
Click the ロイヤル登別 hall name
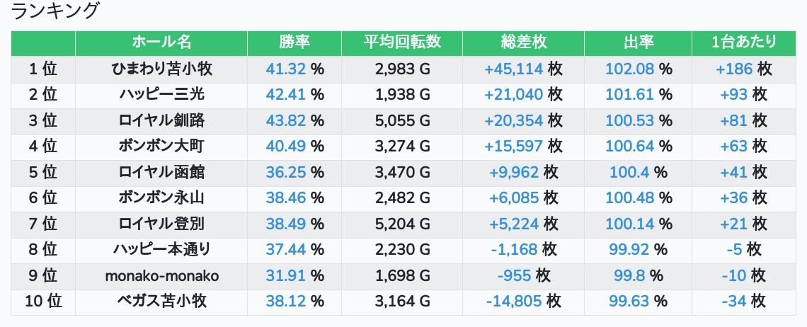[161, 224]
